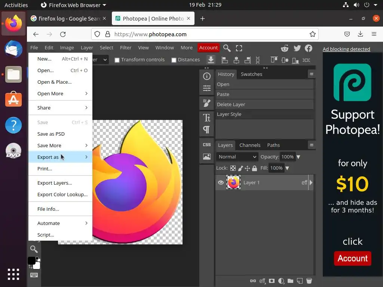Screen dimensions: 383x287
Task: Reload the page in Firefox
Action: click(63, 34)
